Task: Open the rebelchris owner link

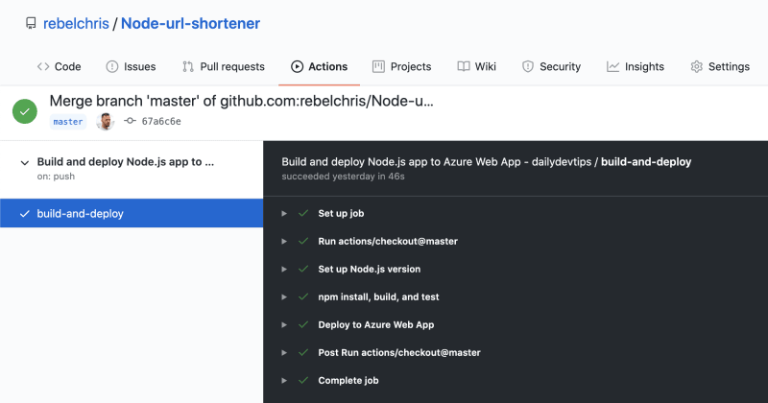Action: click(x=76, y=23)
